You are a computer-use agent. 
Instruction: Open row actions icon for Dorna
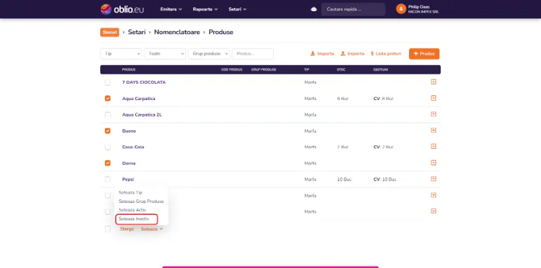[433, 163]
